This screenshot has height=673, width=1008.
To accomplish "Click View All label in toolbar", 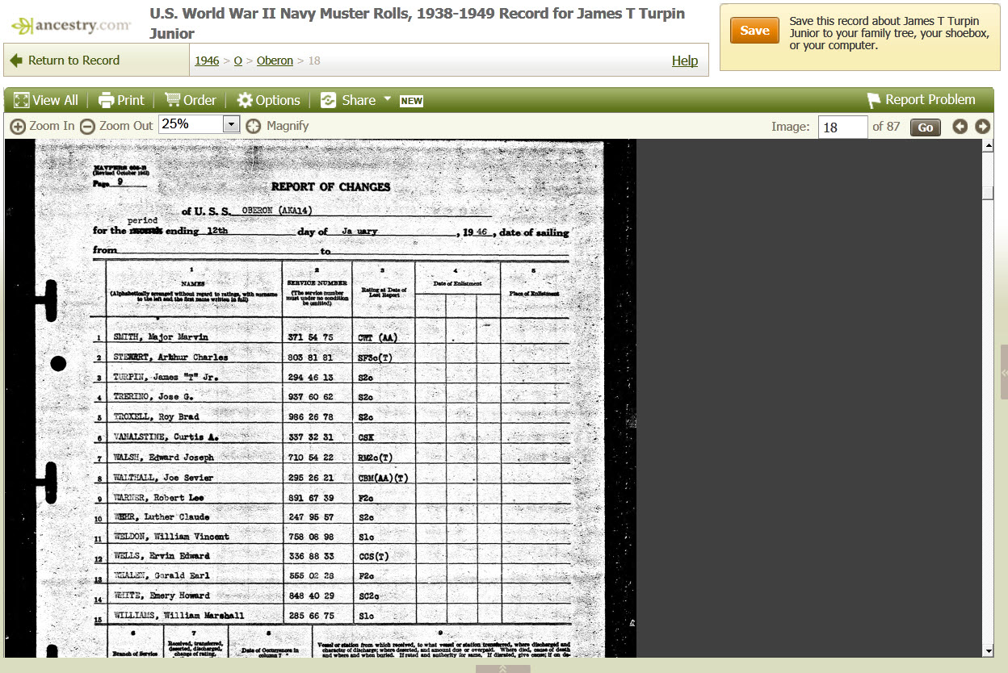I will pos(55,100).
